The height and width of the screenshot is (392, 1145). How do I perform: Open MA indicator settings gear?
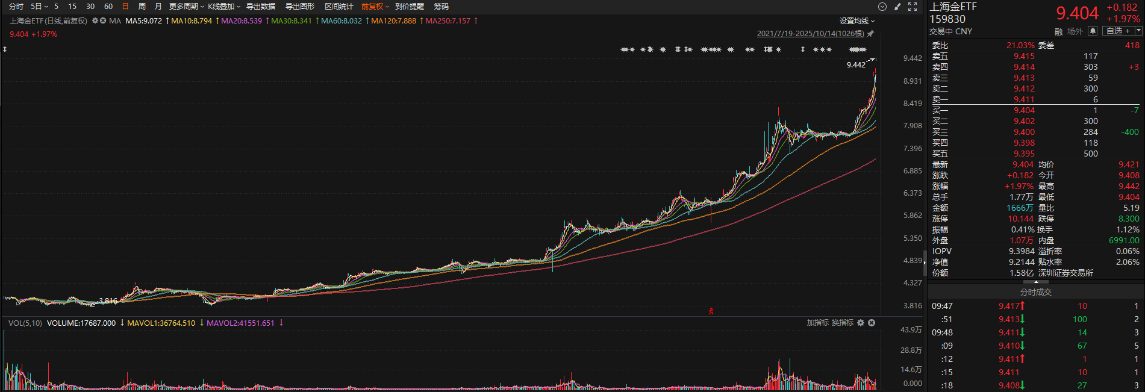(95, 21)
